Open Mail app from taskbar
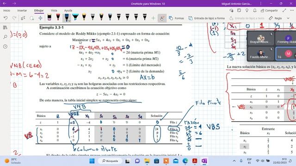The height and width of the screenshot is (166, 296). coord(176,161)
